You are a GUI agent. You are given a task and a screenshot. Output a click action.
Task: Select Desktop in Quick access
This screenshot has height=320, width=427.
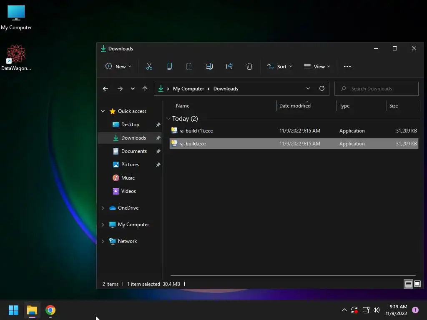point(130,124)
